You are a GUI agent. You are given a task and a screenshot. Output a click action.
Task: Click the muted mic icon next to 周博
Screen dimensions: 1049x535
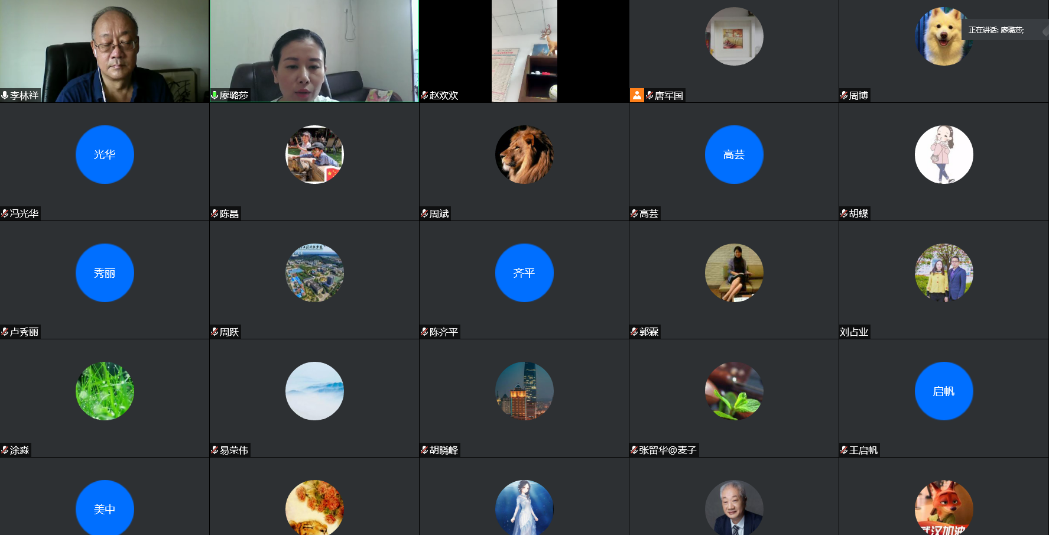(x=844, y=95)
